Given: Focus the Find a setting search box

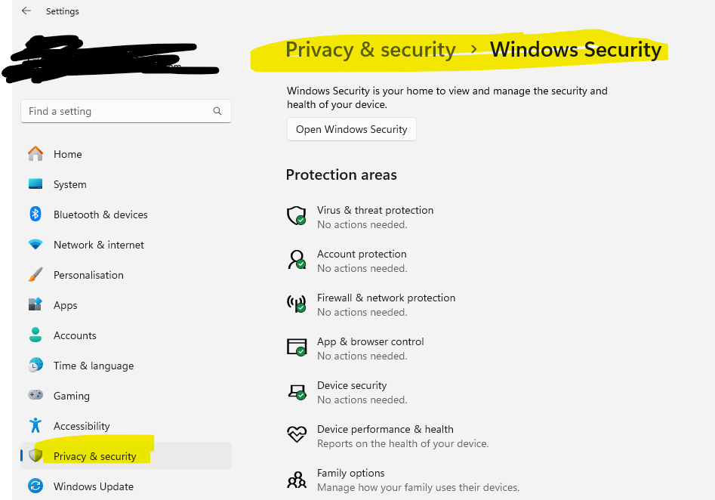Looking at the screenshot, I should tap(126, 111).
